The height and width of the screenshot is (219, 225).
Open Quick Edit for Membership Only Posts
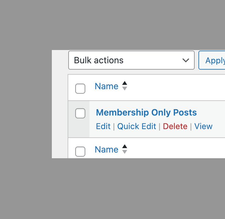pos(137,126)
